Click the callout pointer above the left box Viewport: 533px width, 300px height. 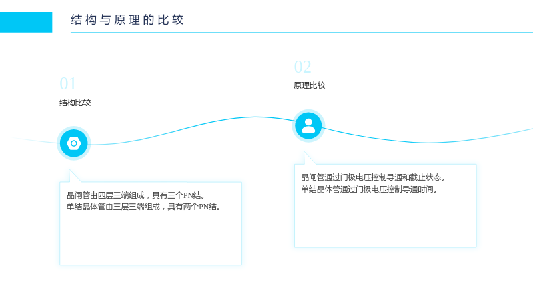tap(73, 177)
